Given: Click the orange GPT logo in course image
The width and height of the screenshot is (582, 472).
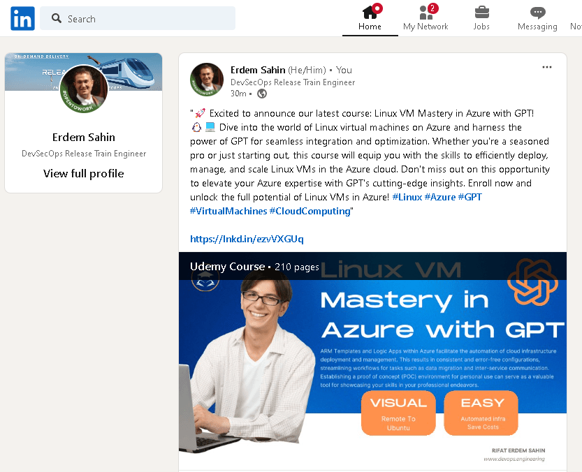Looking at the screenshot, I should click(532, 281).
